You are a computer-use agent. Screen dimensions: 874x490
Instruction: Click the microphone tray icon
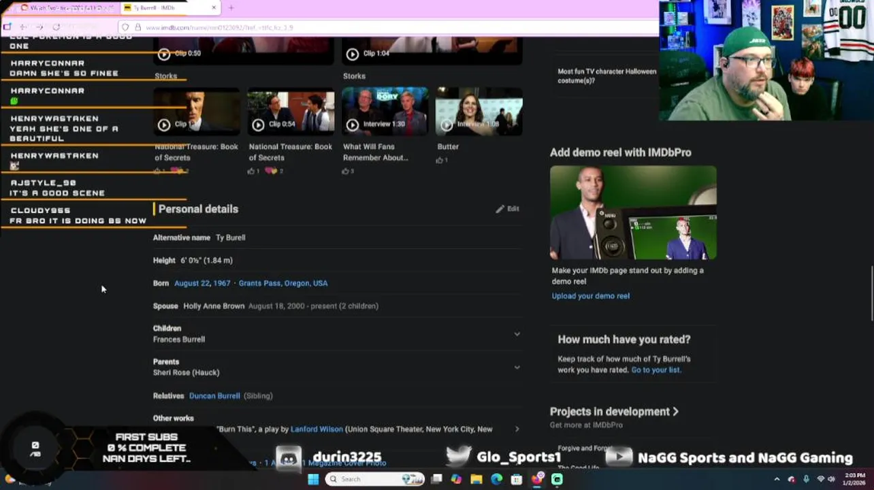click(x=806, y=479)
